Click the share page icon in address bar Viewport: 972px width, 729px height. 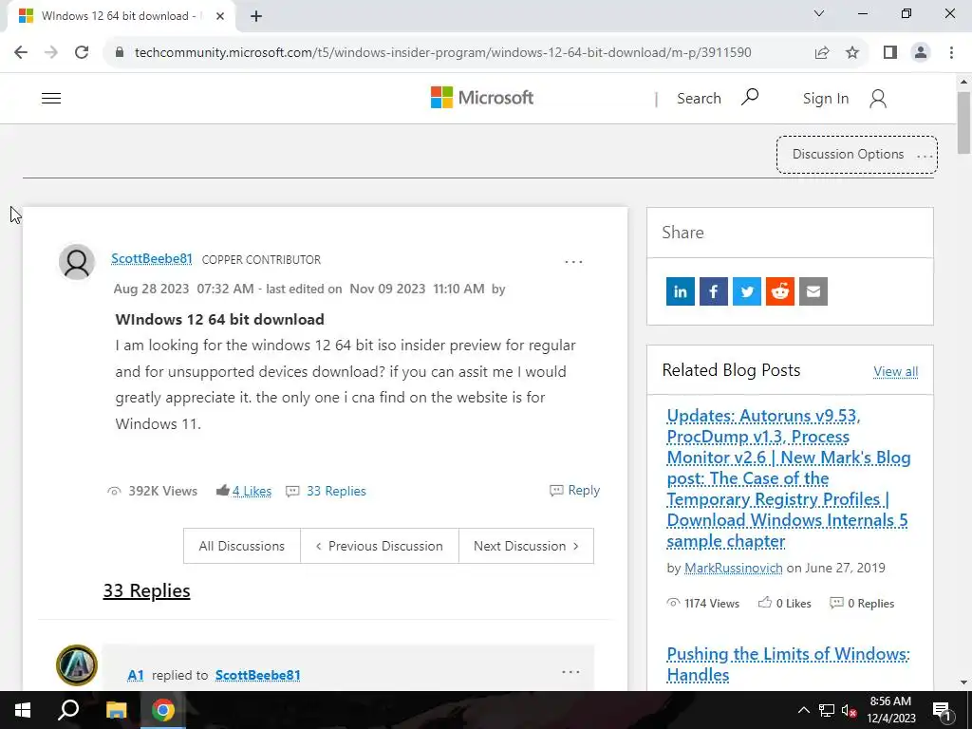coord(822,52)
